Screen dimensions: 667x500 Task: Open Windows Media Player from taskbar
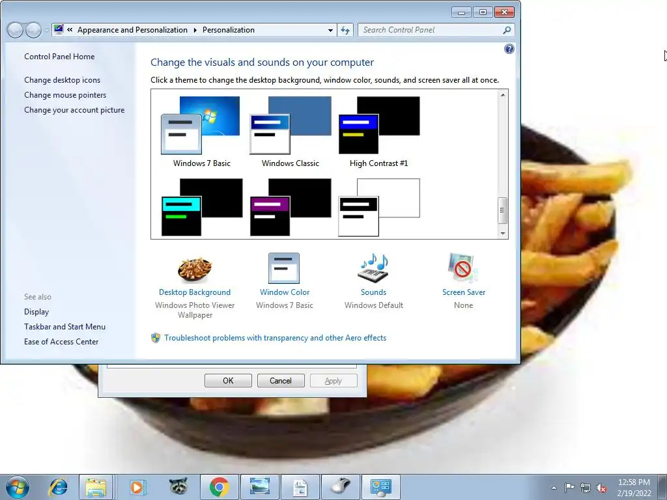point(137,487)
